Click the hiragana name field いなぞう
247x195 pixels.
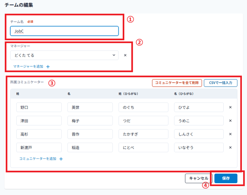pos(199,147)
